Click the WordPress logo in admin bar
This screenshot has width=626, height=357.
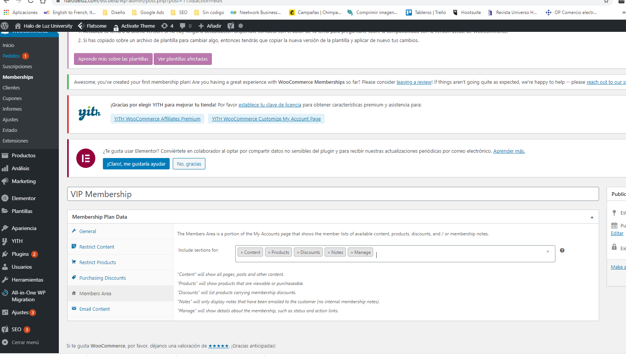pyautogui.click(x=5, y=26)
